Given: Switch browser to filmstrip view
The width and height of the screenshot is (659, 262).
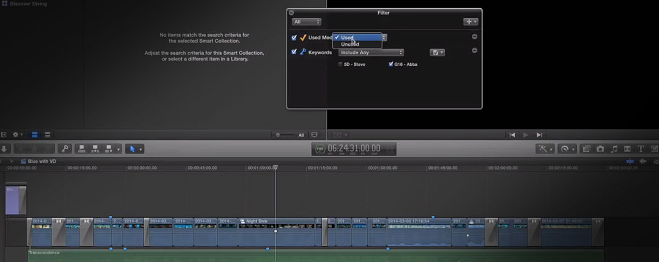Looking at the screenshot, I should (x=35, y=134).
